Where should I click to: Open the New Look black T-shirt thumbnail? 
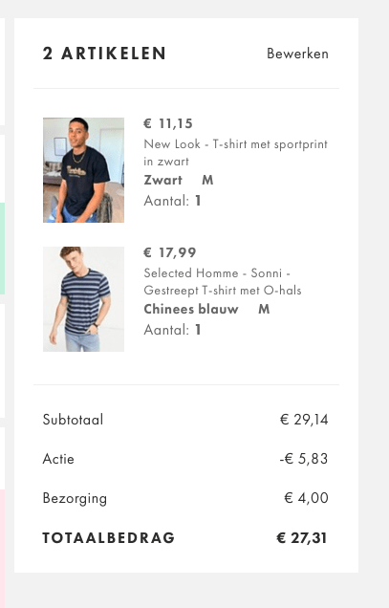pos(84,170)
